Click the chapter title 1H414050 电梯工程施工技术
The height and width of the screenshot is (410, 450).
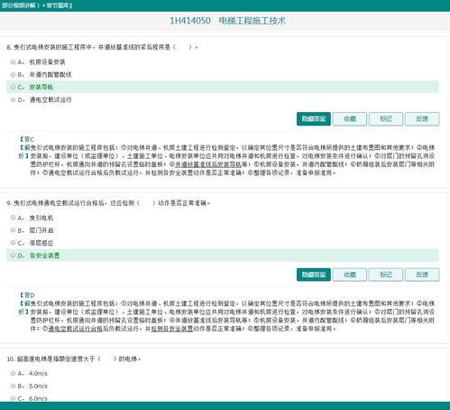pos(227,21)
